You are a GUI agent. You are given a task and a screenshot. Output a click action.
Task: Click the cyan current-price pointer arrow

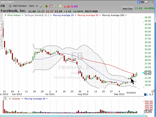[x=143, y=73]
